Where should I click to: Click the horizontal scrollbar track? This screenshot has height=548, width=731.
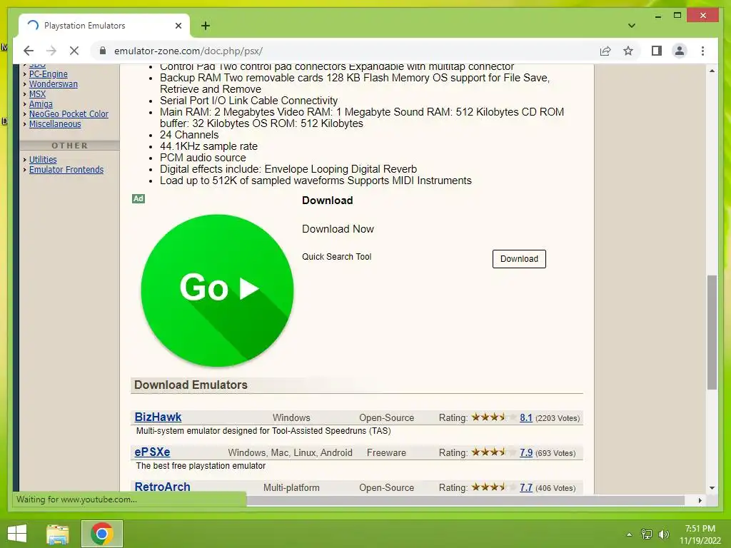coord(465,500)
